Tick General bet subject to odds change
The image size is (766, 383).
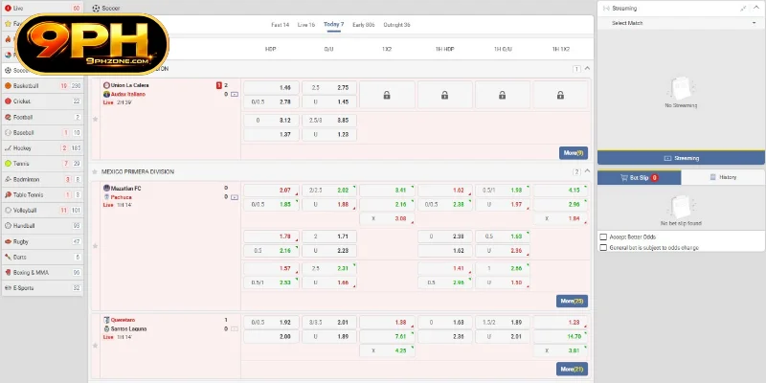[603, 248]
